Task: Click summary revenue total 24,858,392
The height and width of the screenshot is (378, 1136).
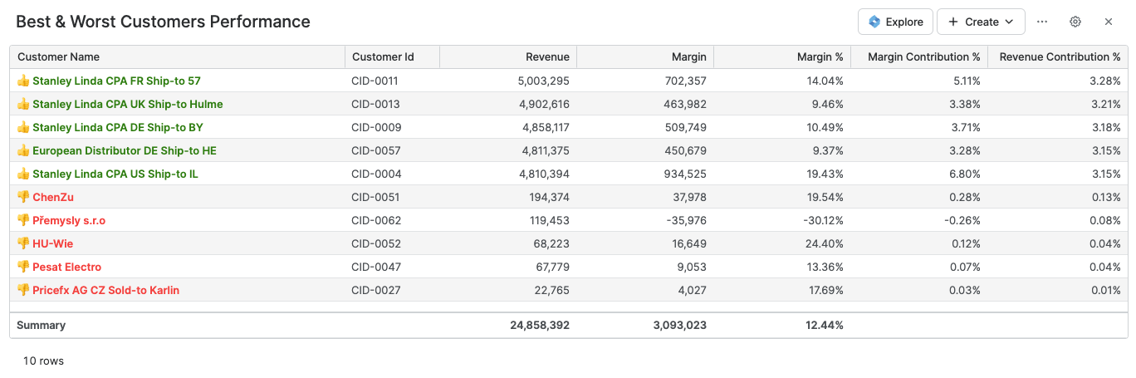Action: point(540,325)
